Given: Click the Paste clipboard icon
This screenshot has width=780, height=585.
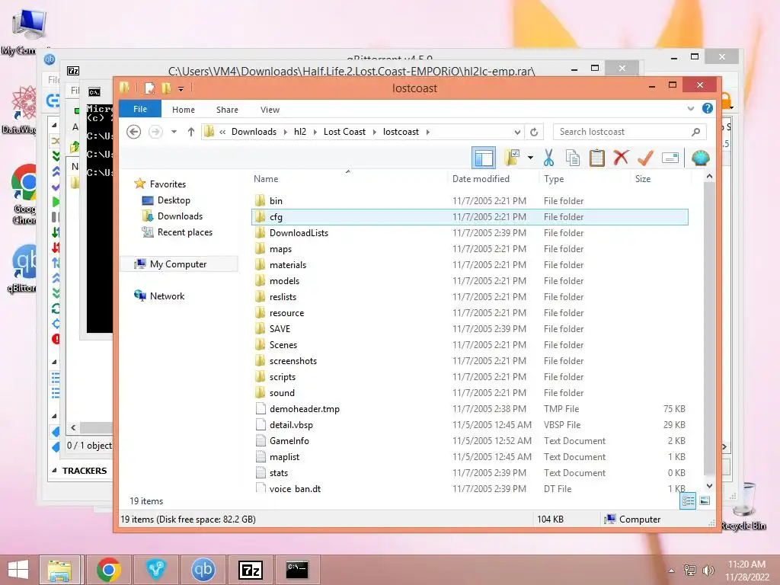Looking at the screenshot, I should coord(597,158).
